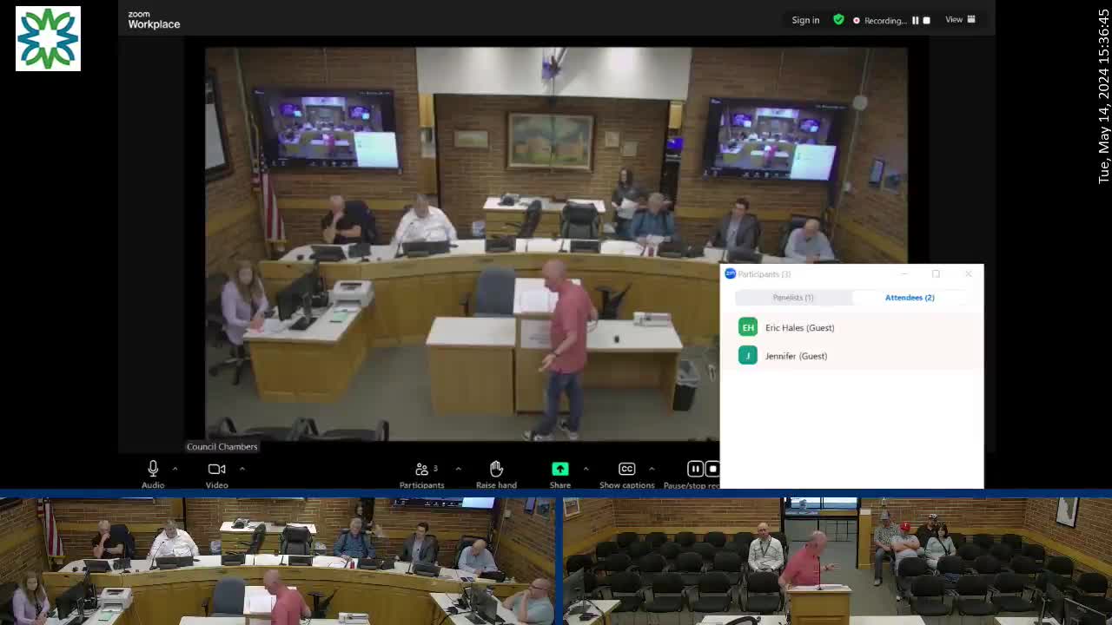Click the Zoom icon in Participants title bar
This screenshot has width=1112, height=625.
(730, 274)
